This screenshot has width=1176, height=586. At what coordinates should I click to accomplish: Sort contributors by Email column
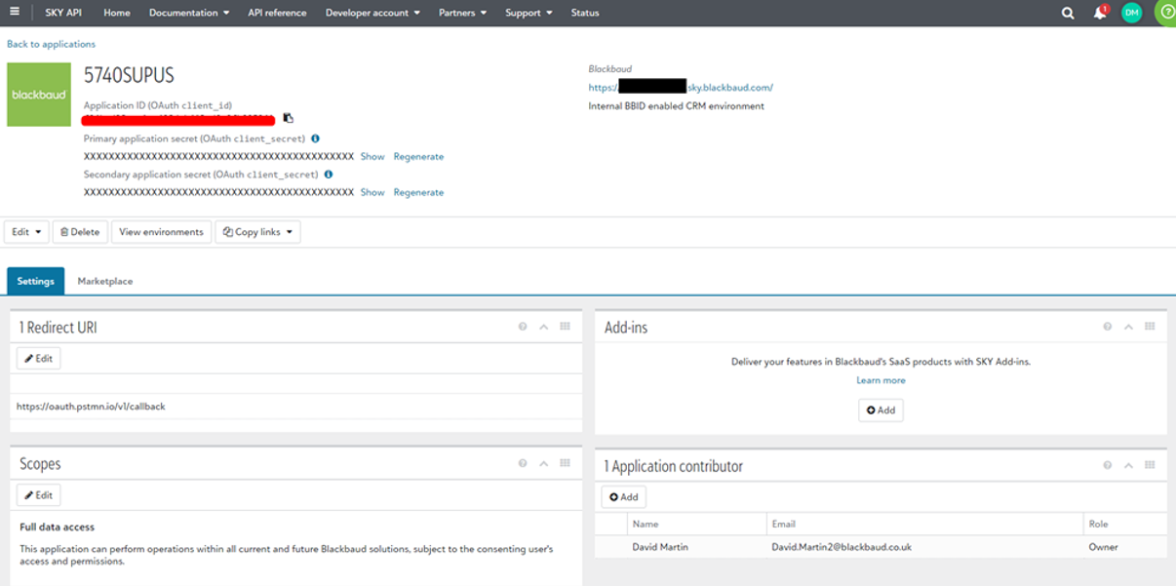[784, 525]
